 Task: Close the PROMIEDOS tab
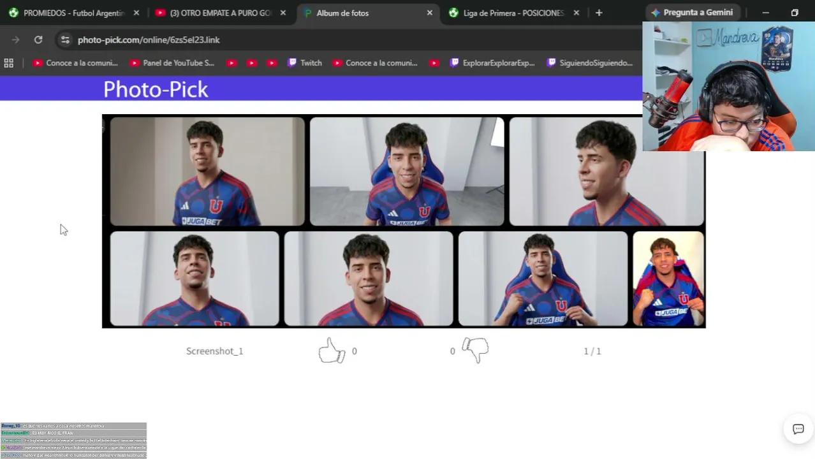[x=136, y=13]
